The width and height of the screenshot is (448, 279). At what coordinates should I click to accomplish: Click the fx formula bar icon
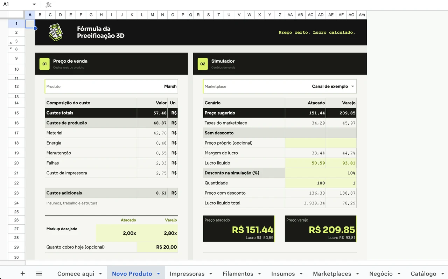48,5
